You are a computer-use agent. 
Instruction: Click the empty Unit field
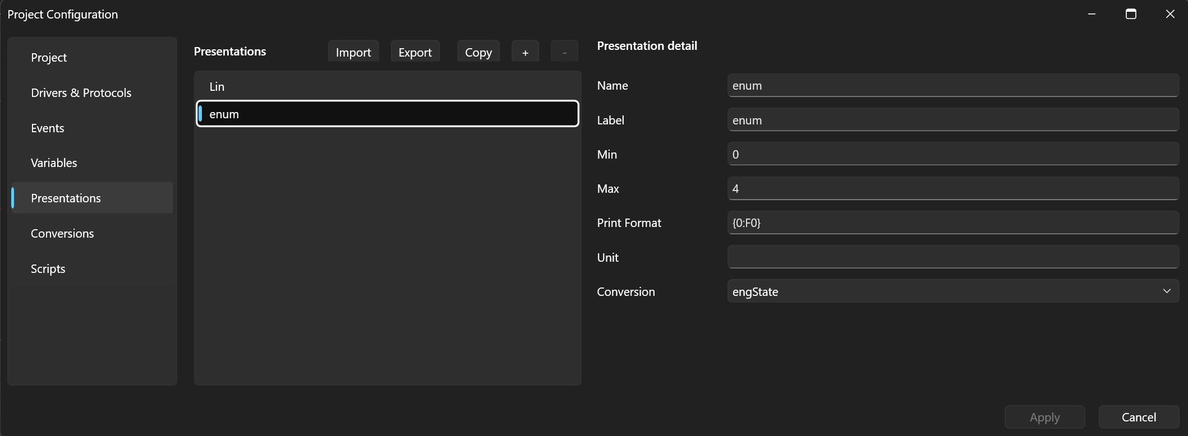(x=953, y=257)
